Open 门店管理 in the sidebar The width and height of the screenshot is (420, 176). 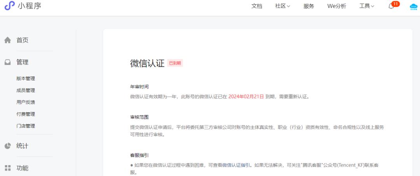[26, 126]
